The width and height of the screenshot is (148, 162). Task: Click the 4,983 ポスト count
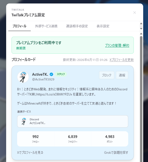point(110,139)
